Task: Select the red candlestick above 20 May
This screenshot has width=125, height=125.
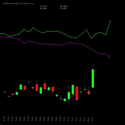Action: tap(45, 86)
